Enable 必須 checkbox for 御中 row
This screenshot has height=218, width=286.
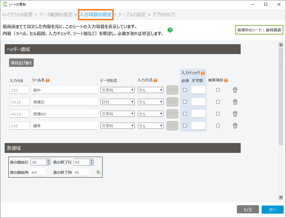[x=185, y=90]
